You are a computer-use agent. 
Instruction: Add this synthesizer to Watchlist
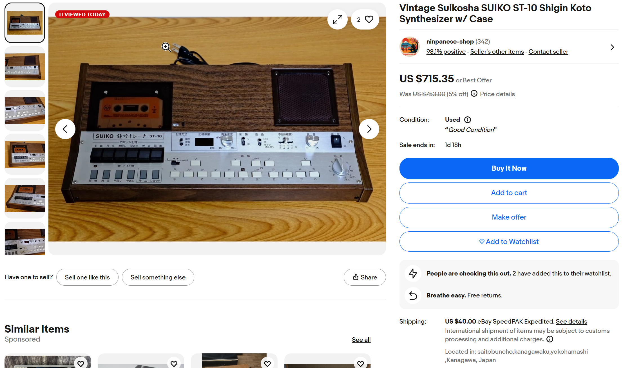(509, 241)
